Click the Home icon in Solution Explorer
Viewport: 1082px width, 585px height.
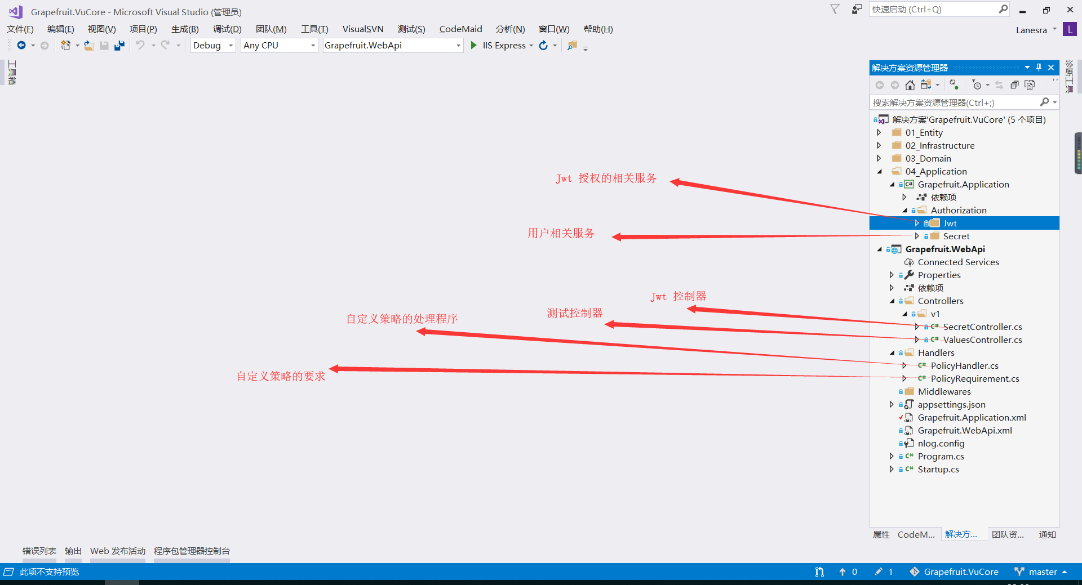(x=910, y=85)
